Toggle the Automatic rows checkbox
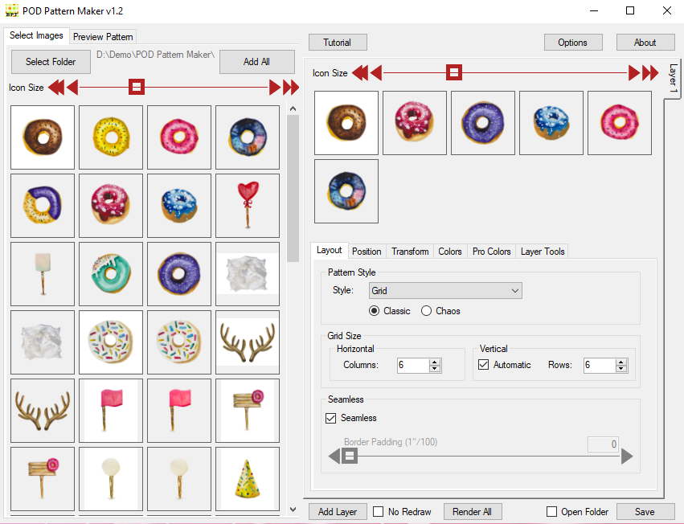The image size is (684, 524). coord(483,364)
